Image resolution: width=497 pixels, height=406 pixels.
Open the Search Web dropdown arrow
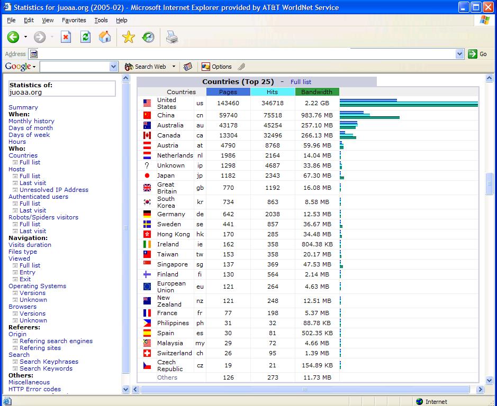click(174, 67)
